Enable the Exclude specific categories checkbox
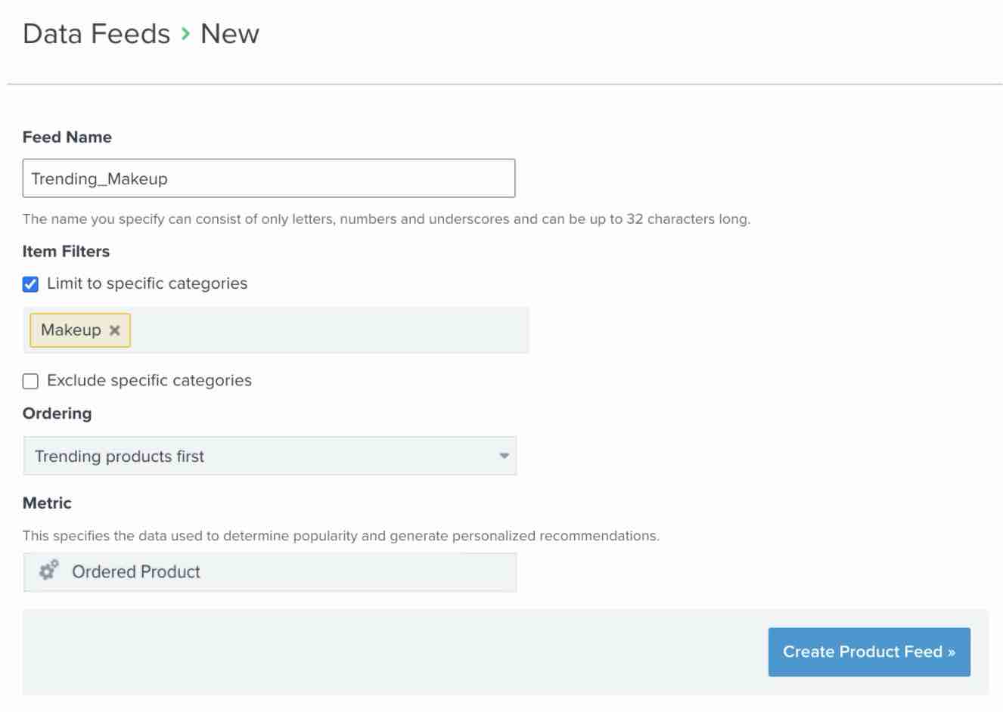The image size is (1003, 712). (x=30, y=381)
